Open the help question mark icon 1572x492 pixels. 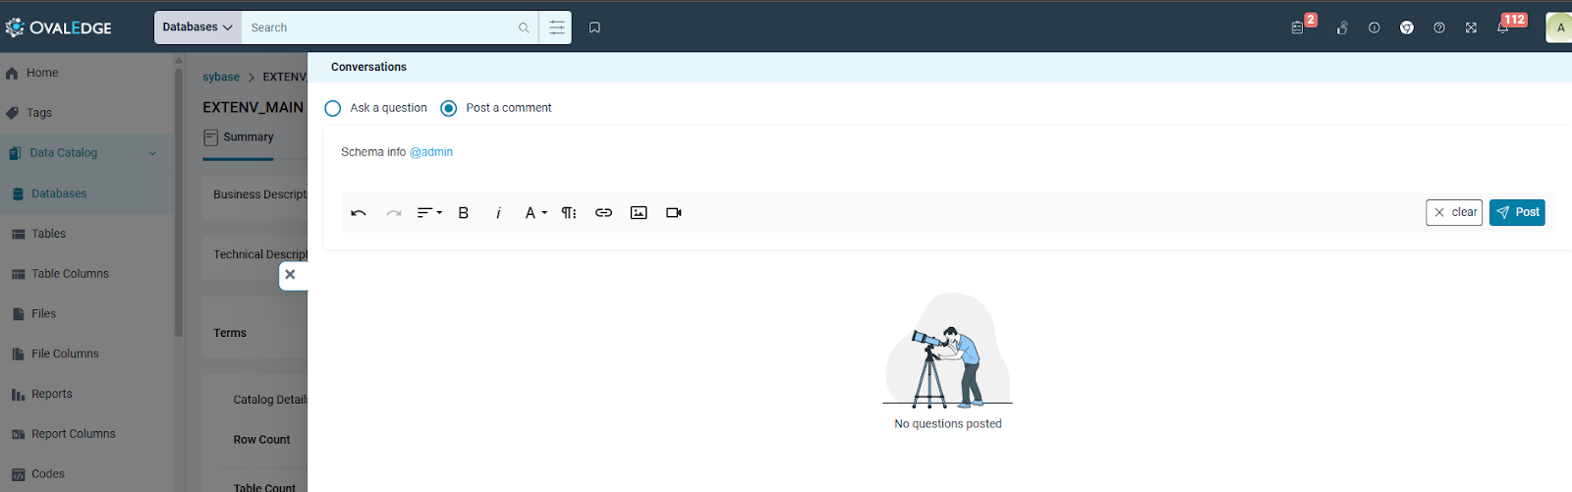pyautogui.click(x=1439, y=27)
